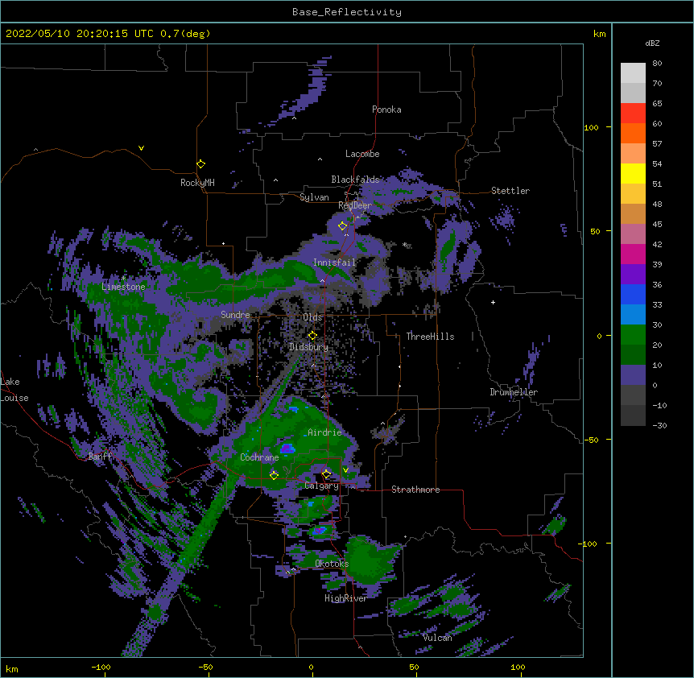Select the Strathmore label
This screenshot has height=678, width=694.
tap(415, 490)
